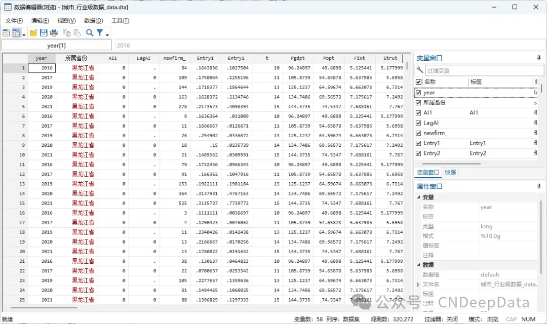Pin the 属性窗口 panel
This screenshot has width=547, height=324.
click(x=538, y=186)
